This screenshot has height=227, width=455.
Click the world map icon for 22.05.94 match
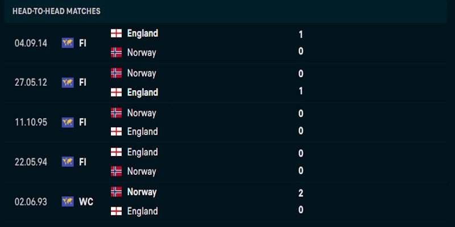[x=68, y=162]
